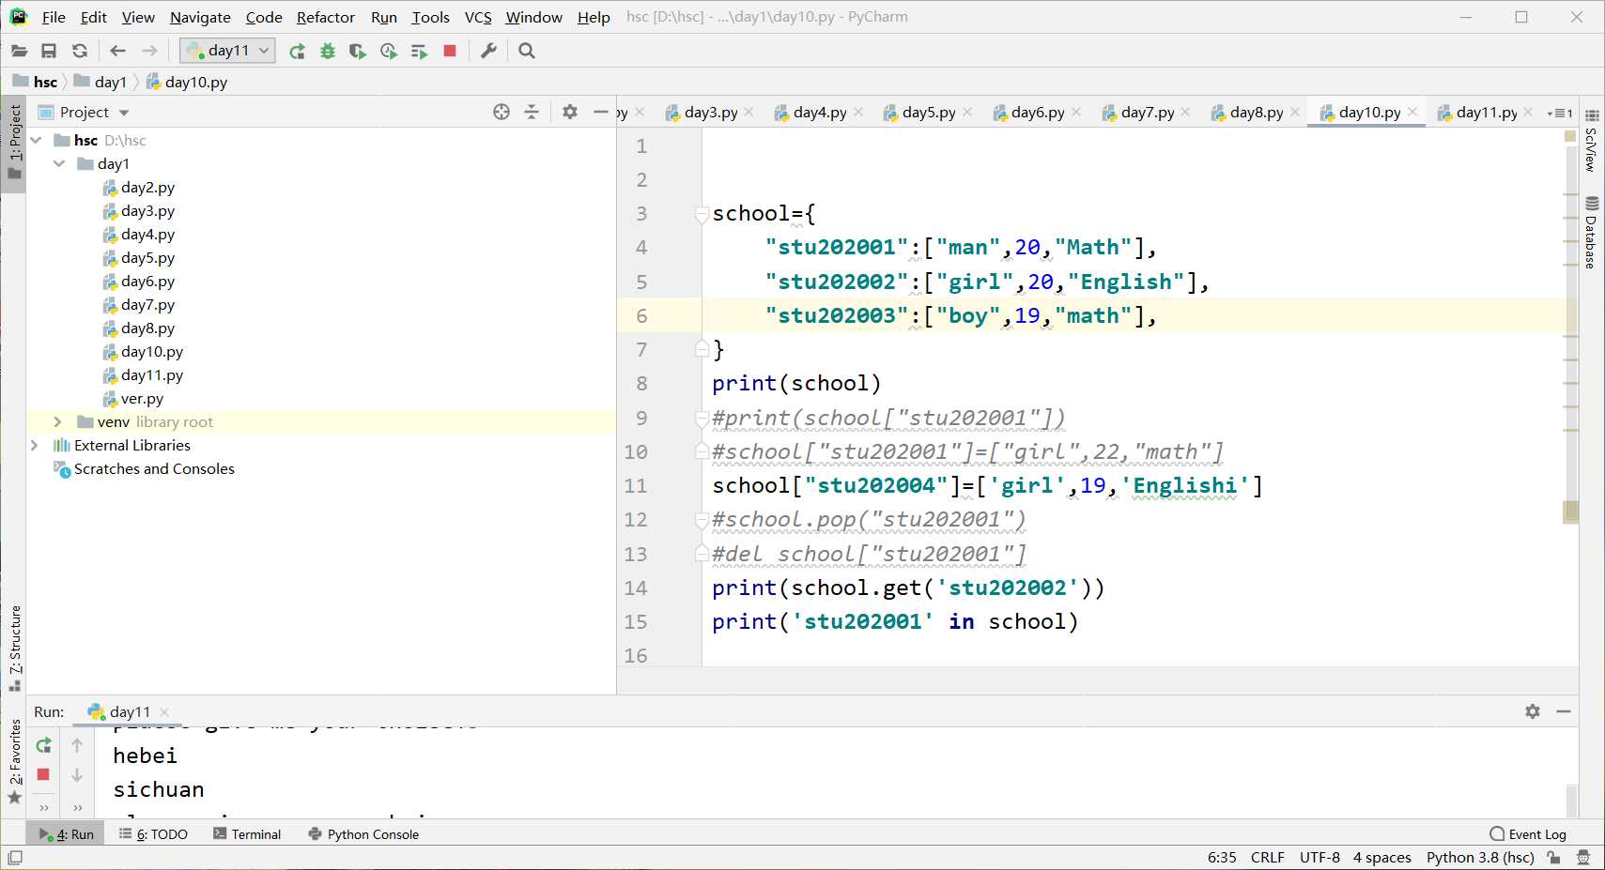This screenshot has width=1605, height=870.
Task: Run with coverage shield icon
Action: click(358, 51)
